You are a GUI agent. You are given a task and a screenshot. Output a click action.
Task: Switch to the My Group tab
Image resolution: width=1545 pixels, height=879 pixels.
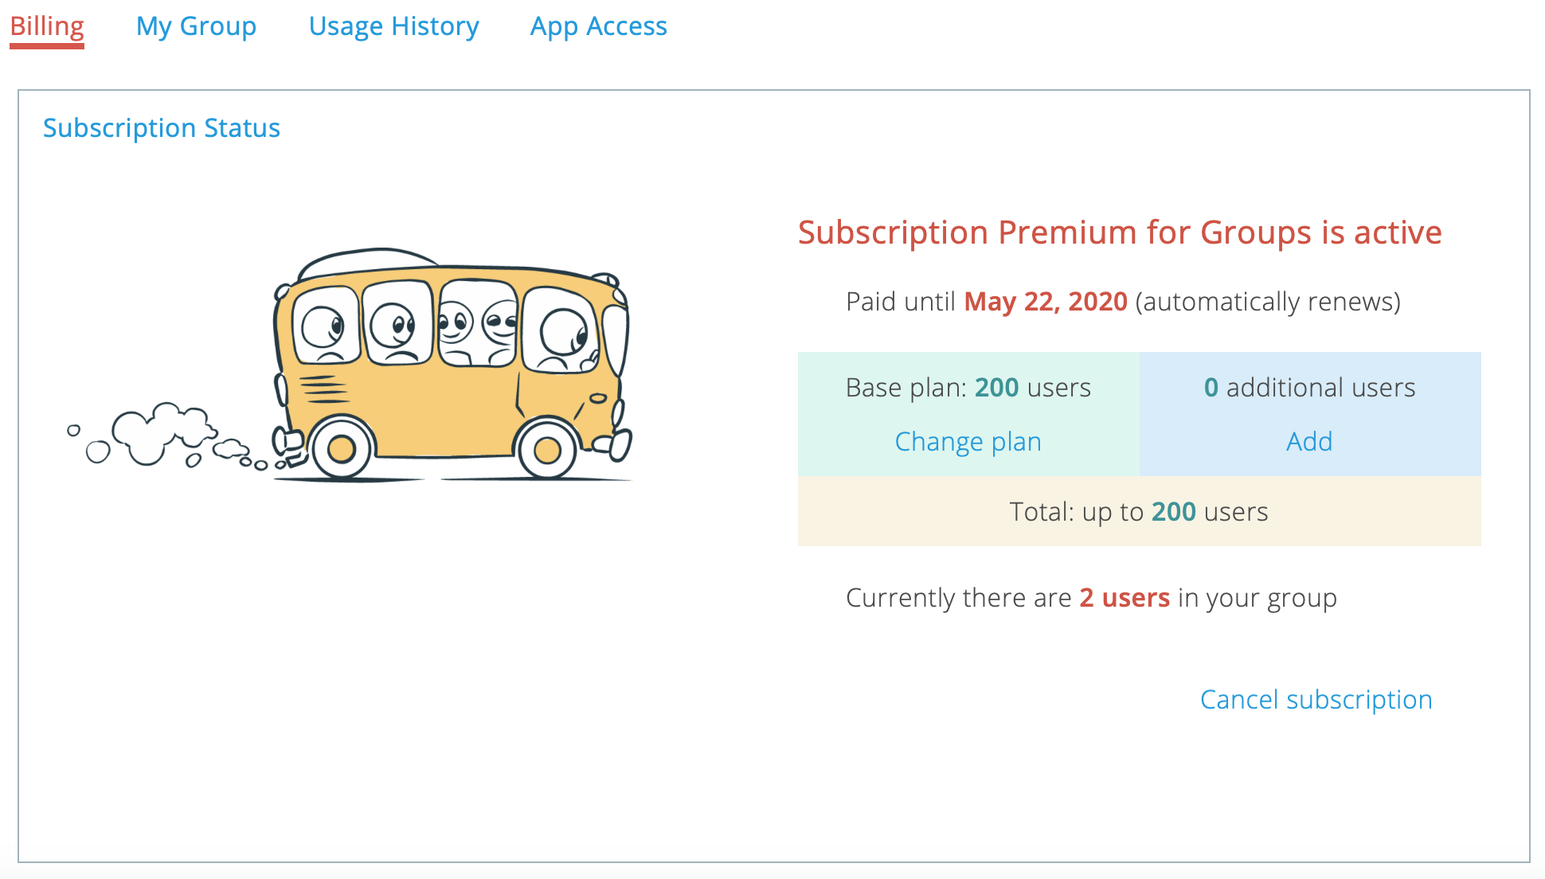196,26
